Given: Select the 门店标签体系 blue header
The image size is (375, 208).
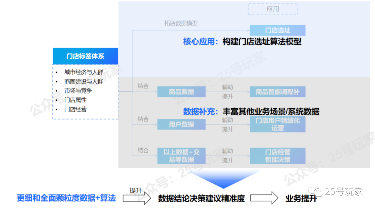Looking at the screenshot, I should pos(85,56).
